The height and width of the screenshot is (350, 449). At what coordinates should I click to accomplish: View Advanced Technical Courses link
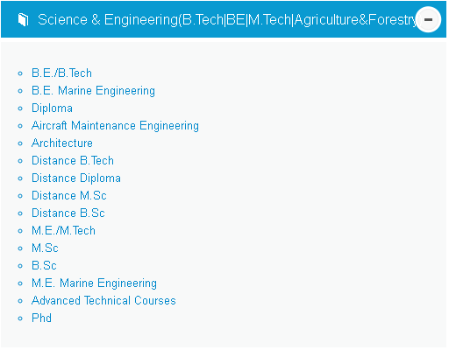103,301
